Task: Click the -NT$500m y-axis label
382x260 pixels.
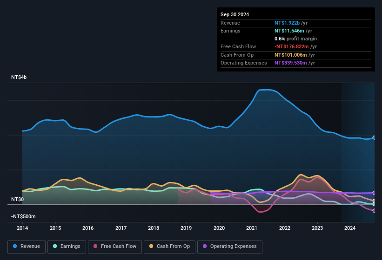Action: tap(23, 216)
